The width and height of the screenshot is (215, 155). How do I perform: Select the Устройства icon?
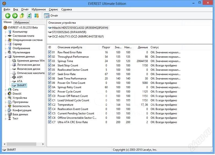pos(10,98)
